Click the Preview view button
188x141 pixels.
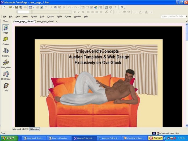[x=35, y=129]
